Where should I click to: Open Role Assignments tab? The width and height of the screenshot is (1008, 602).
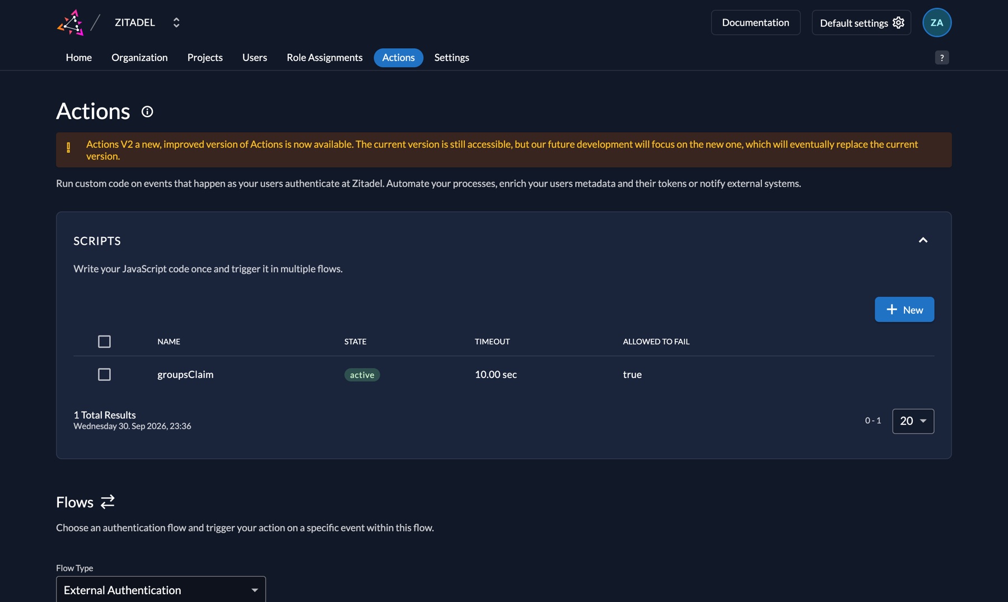(x=325, y=57)
